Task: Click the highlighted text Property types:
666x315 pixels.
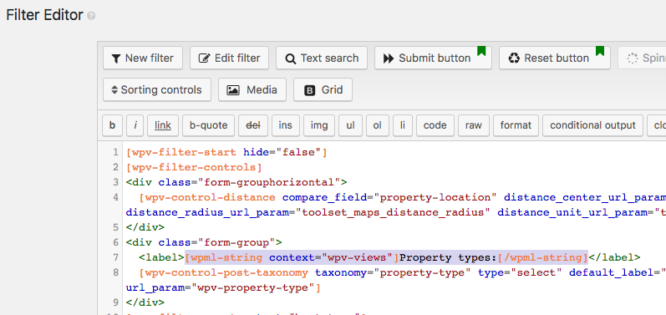Action: 448,257
